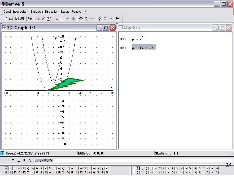Click the red X Delete plot icon

coord(43,19)
